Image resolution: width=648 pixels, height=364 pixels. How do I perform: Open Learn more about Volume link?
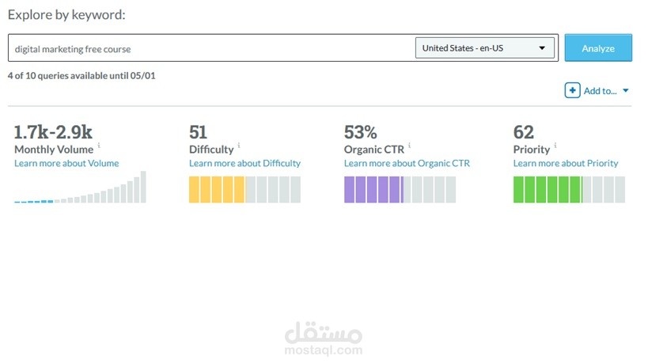coord(66,163)
